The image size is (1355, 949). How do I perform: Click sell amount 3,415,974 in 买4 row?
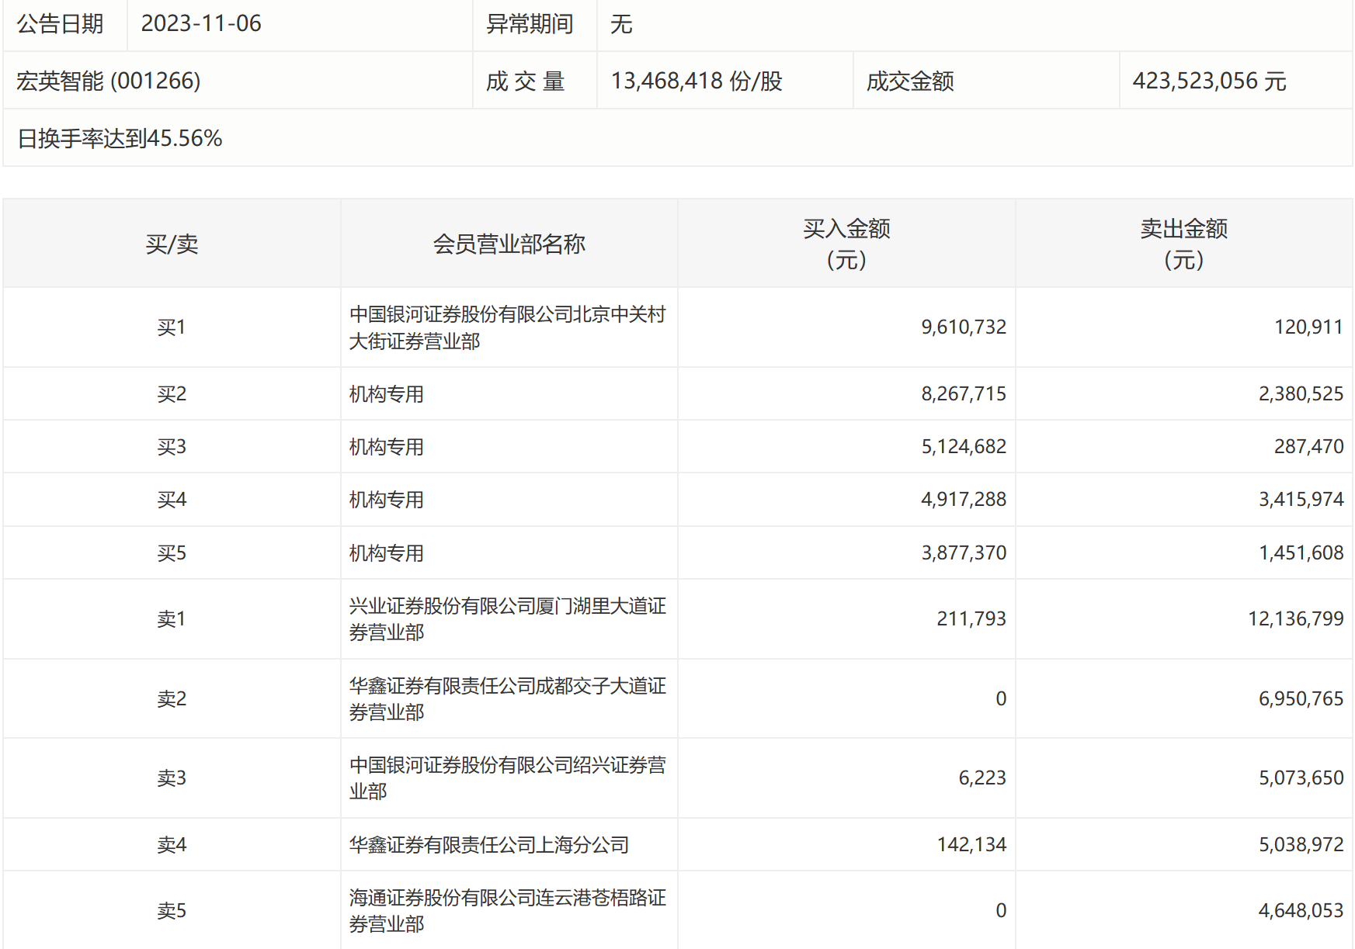(x=1301, y=500)
